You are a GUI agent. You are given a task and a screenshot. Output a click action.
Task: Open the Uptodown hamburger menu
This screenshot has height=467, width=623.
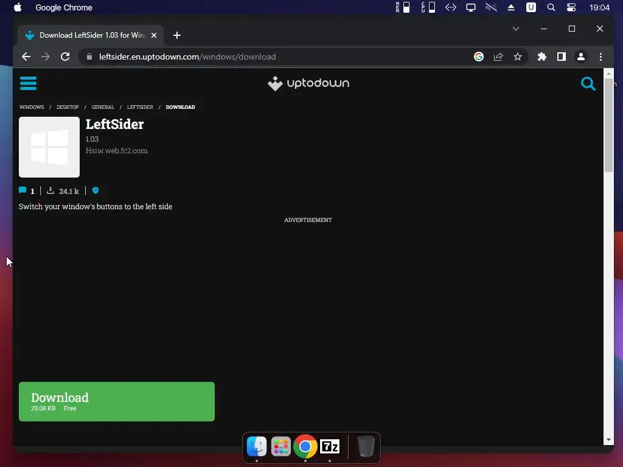[x=28, y=83]
